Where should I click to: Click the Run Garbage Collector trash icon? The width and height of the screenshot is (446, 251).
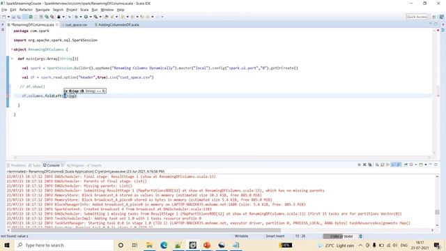(x=361, y=236)
